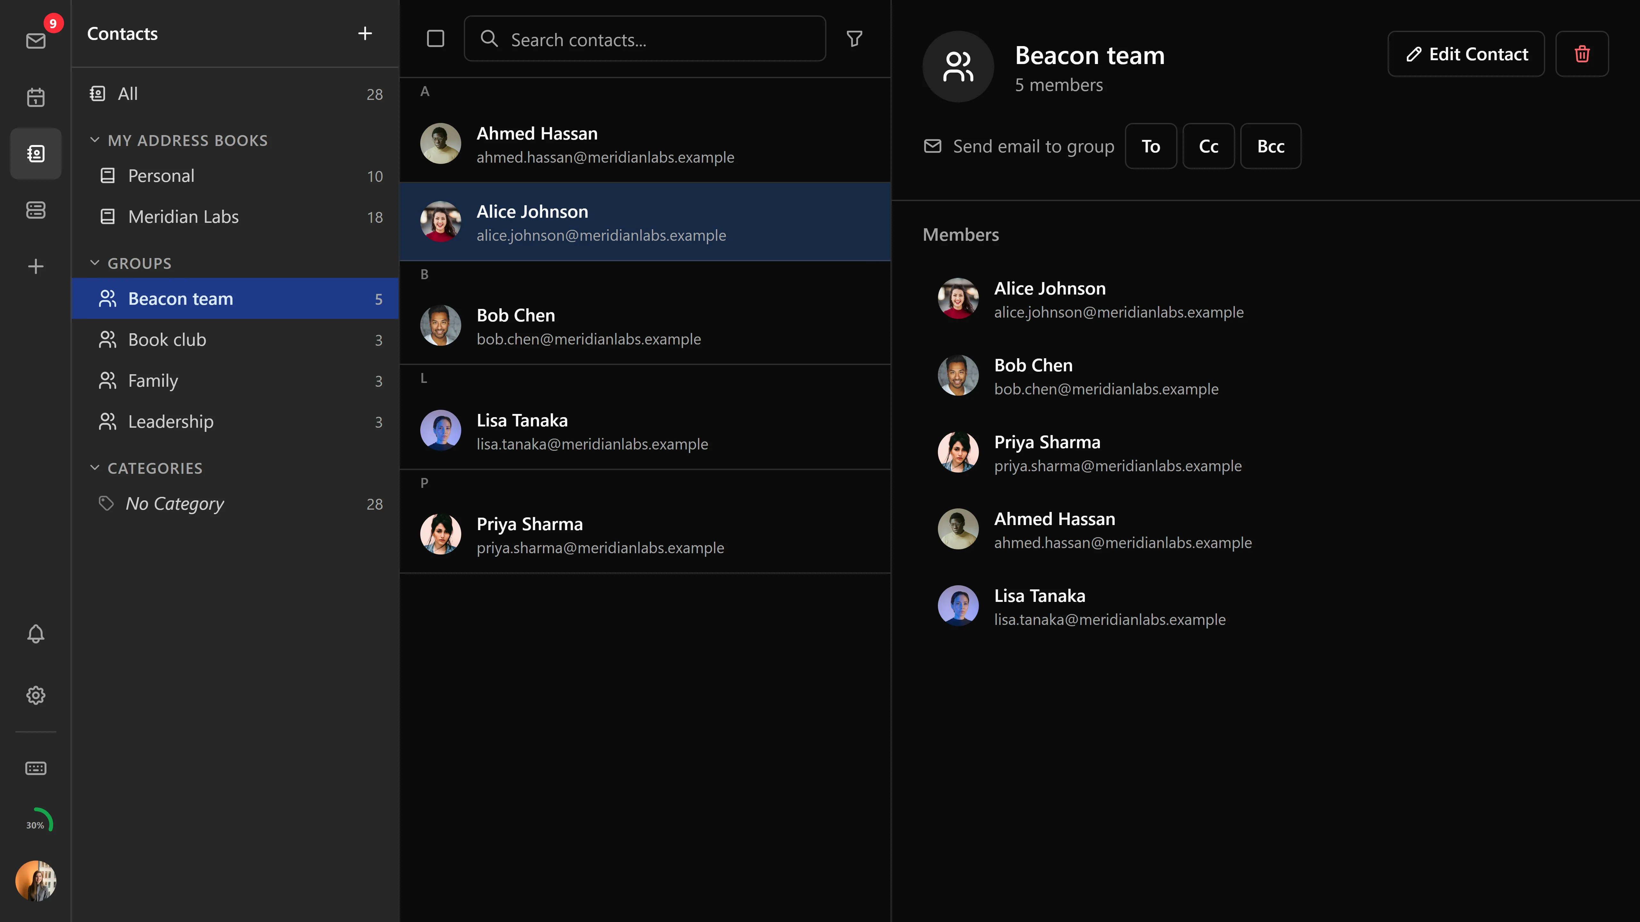Add group to Cc
This screenshot has height=922, width=1640.
(1208, 146)
